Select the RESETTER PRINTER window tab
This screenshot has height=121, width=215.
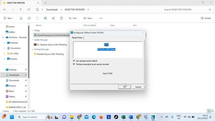21,3
